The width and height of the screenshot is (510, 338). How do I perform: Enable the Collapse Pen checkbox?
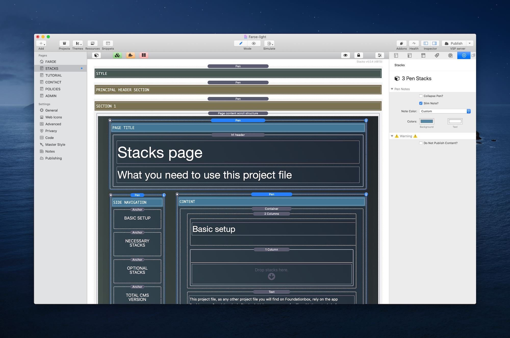[421, 96]
